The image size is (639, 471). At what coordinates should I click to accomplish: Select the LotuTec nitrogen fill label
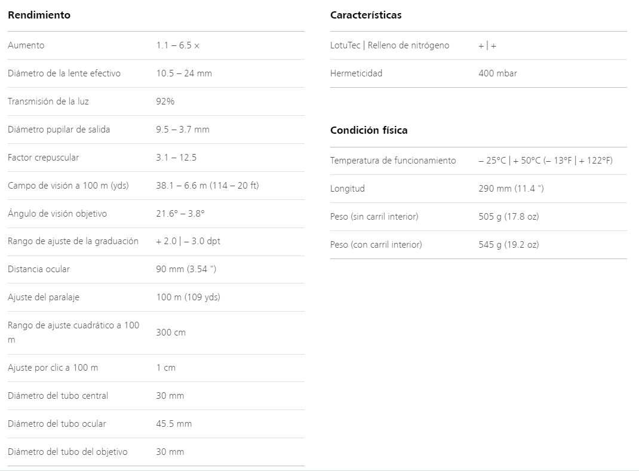[x=389, y=45]
